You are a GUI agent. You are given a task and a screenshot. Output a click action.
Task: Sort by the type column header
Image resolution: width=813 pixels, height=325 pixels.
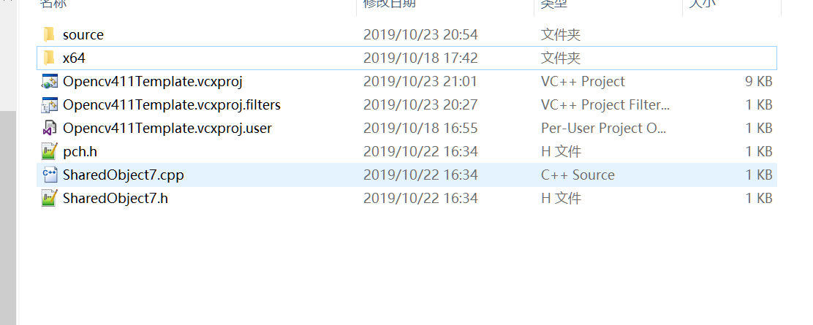pos(553,4)
